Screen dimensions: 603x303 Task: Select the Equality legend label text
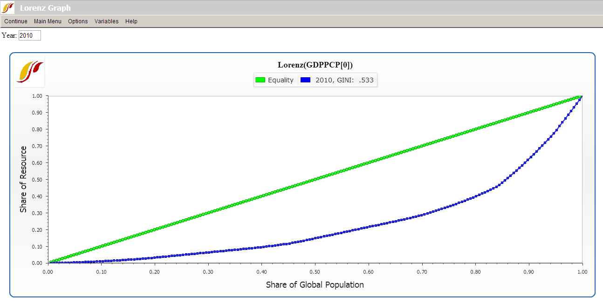tap(281, 80)
